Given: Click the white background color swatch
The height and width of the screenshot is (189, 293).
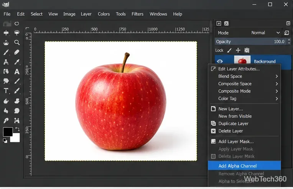Looking at the screenshot, I should (15, 138).
